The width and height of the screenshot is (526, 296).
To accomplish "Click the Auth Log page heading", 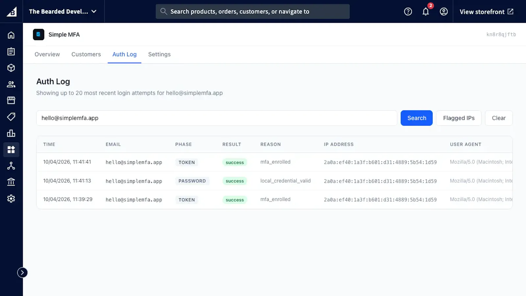I will click(53, 81).
